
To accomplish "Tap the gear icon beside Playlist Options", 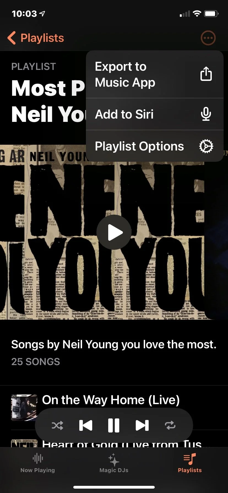I will tap(206, 146).
